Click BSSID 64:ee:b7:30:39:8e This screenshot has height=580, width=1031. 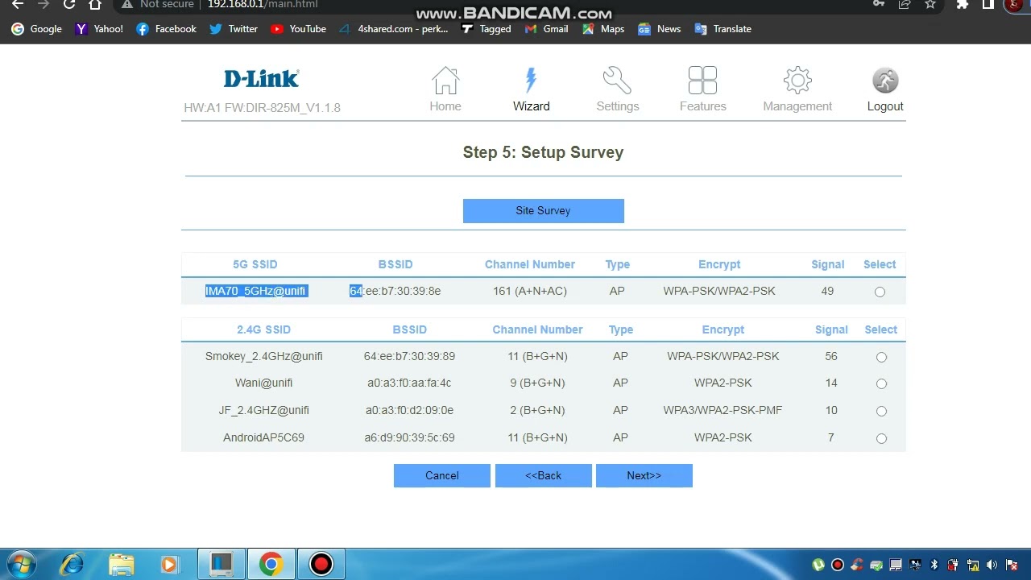tap(395, 291)
